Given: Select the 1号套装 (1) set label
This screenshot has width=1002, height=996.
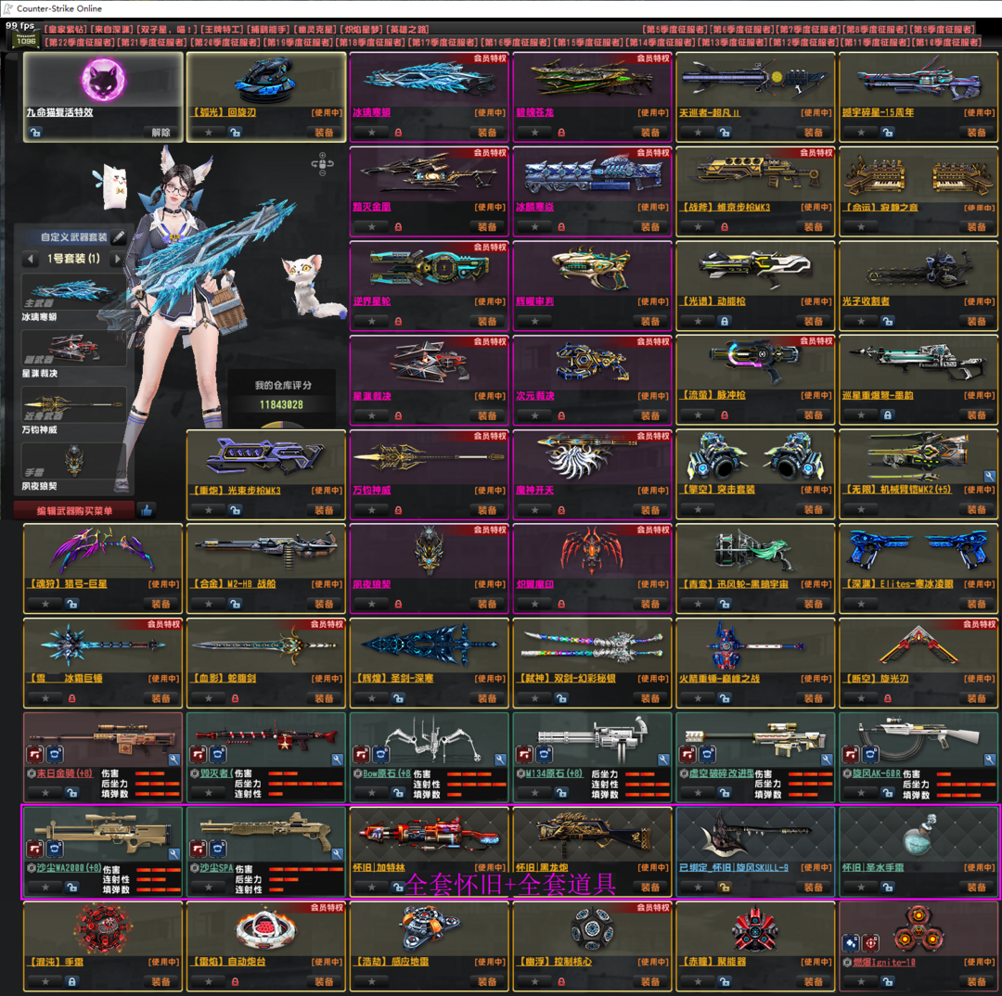Looking at the screenshot, I should click(x=73, y=259).
